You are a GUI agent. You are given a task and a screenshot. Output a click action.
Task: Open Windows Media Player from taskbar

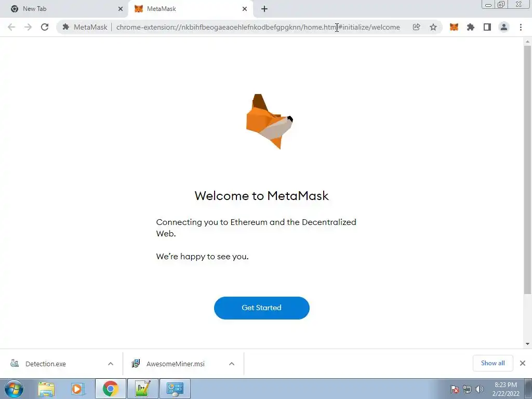coord(77,389)
